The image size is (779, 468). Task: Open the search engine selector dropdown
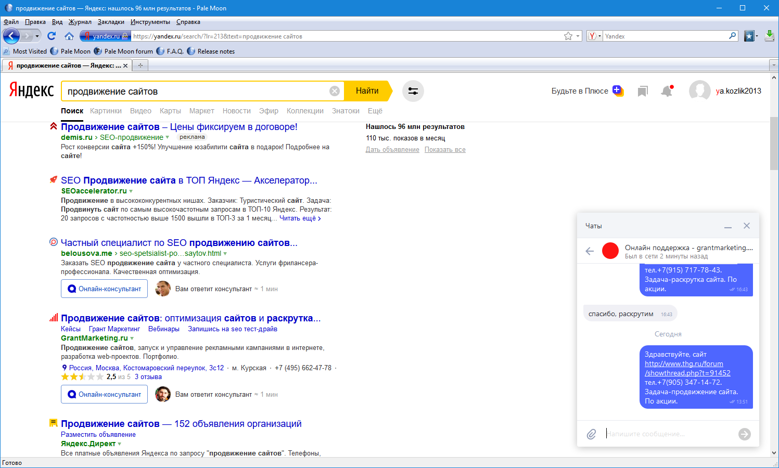[594, 36]
